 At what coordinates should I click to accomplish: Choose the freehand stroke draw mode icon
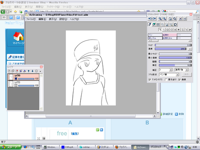coord(160,30)
